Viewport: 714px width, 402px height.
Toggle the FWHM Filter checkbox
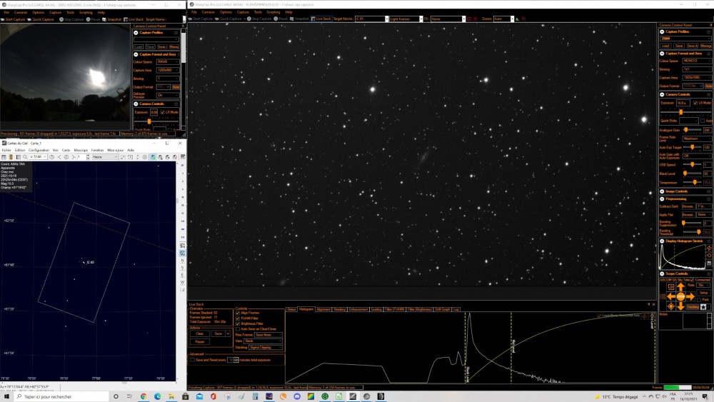tap(238, 318)
